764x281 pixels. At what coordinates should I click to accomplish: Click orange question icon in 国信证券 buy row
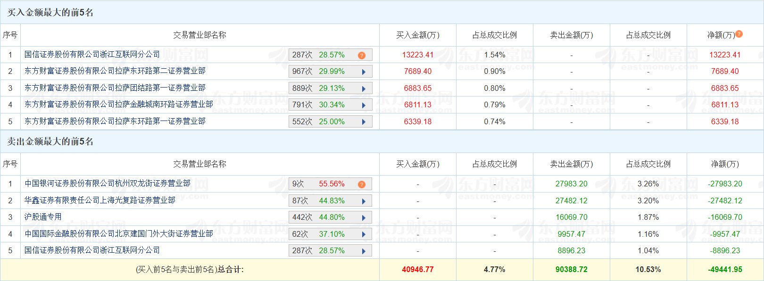click(x=362, y=56)
